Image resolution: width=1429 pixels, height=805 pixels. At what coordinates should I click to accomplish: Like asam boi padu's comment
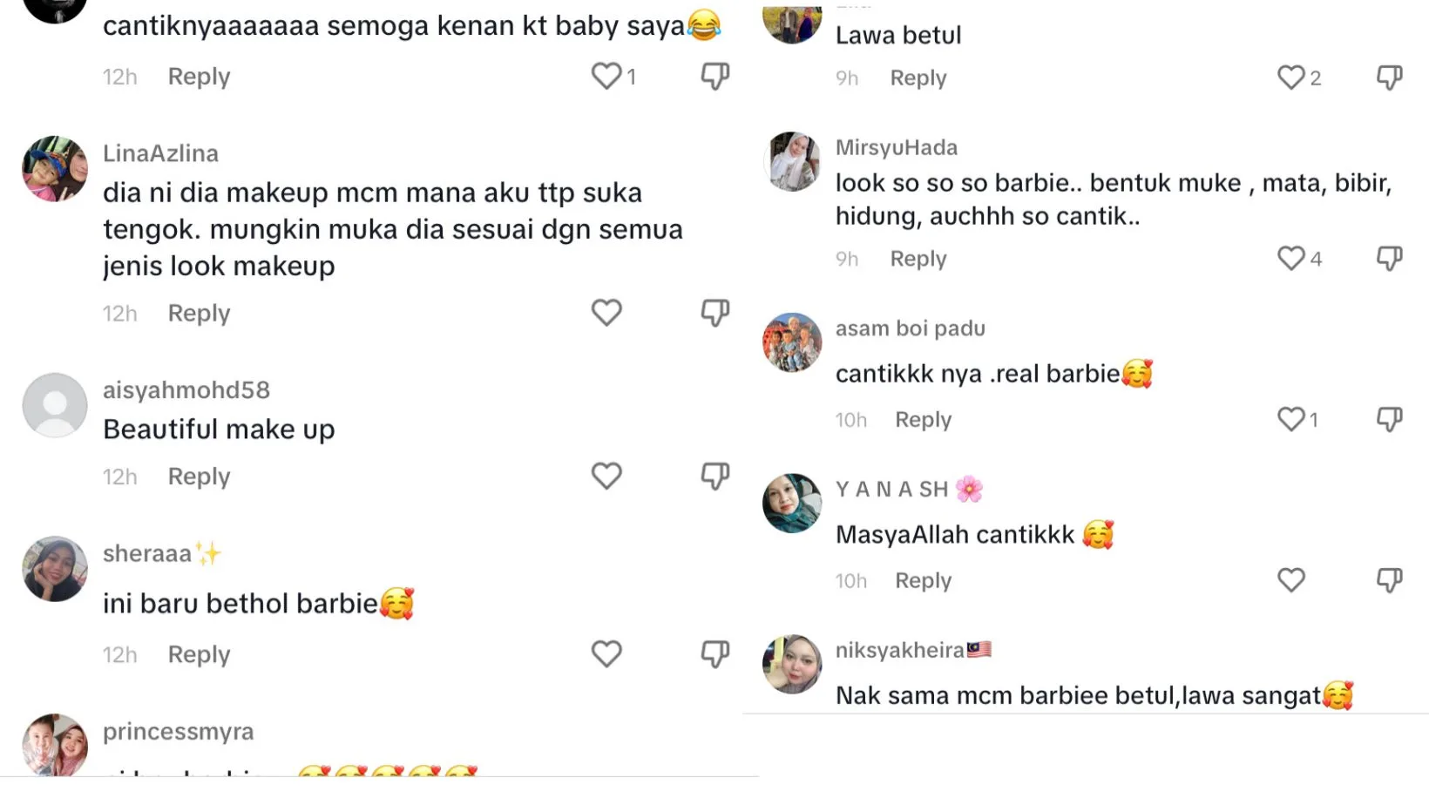(x=1291, y=419)
